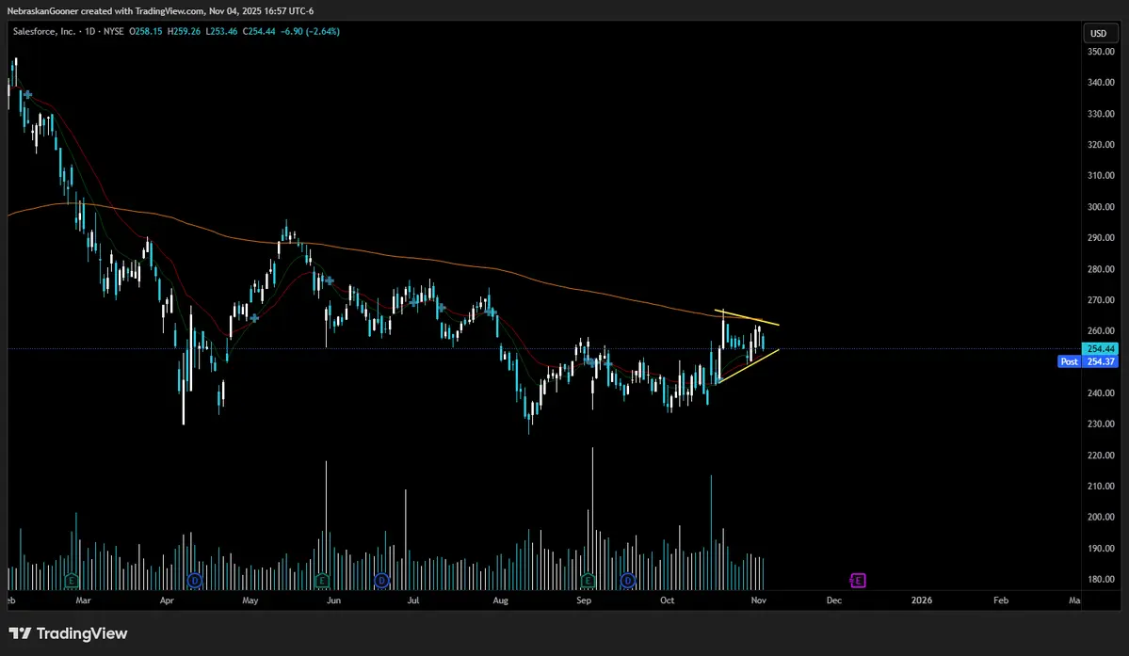Click the close value C254.44
1129x656 pixels.
click(259, 32)
